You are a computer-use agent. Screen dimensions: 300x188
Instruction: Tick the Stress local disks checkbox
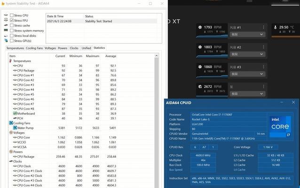[x=12, y=36]
